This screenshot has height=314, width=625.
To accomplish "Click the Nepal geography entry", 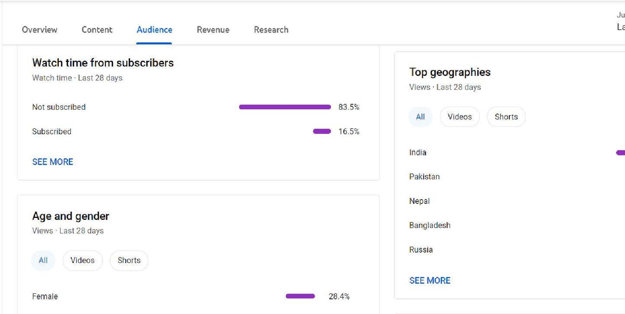I will pyautogui.click(x=419, y=201).
